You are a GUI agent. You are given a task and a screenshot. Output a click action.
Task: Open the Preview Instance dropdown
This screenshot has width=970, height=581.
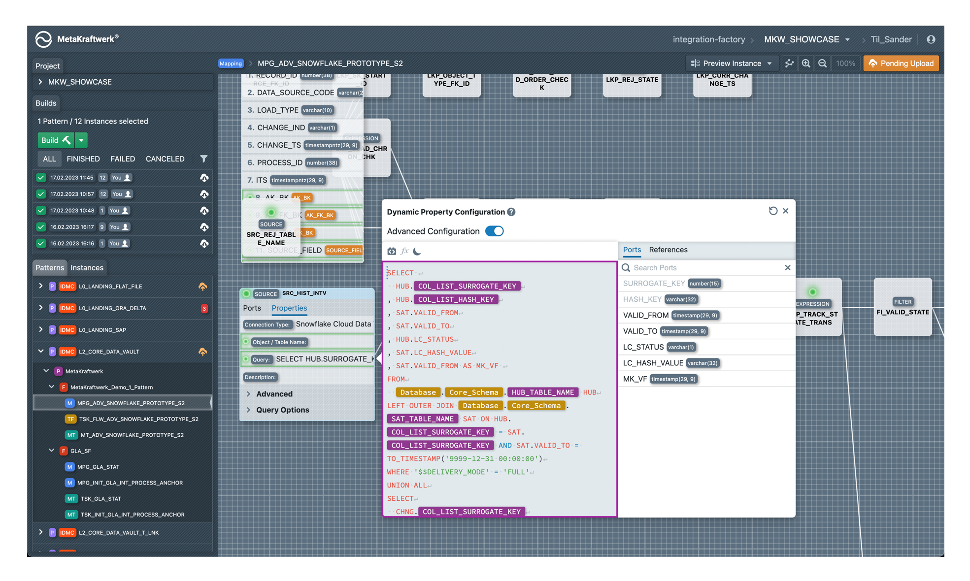pos(732,64)
